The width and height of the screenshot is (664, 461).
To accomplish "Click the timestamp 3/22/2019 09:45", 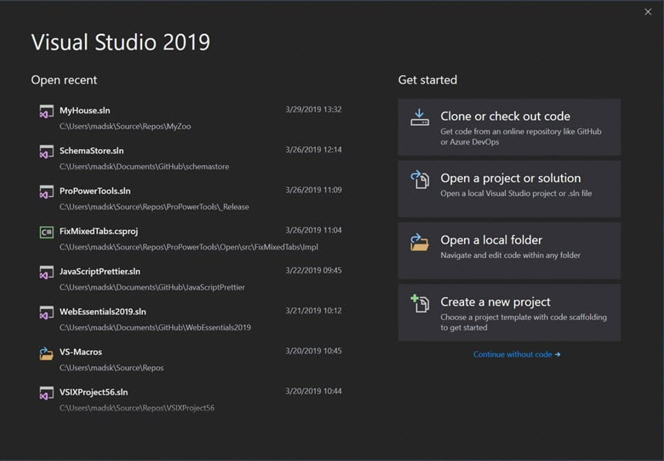I will (313, 270).
